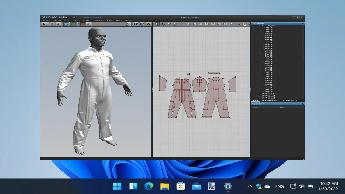Open the Avatar menu

pyautogui.click(x=66, y=20)
